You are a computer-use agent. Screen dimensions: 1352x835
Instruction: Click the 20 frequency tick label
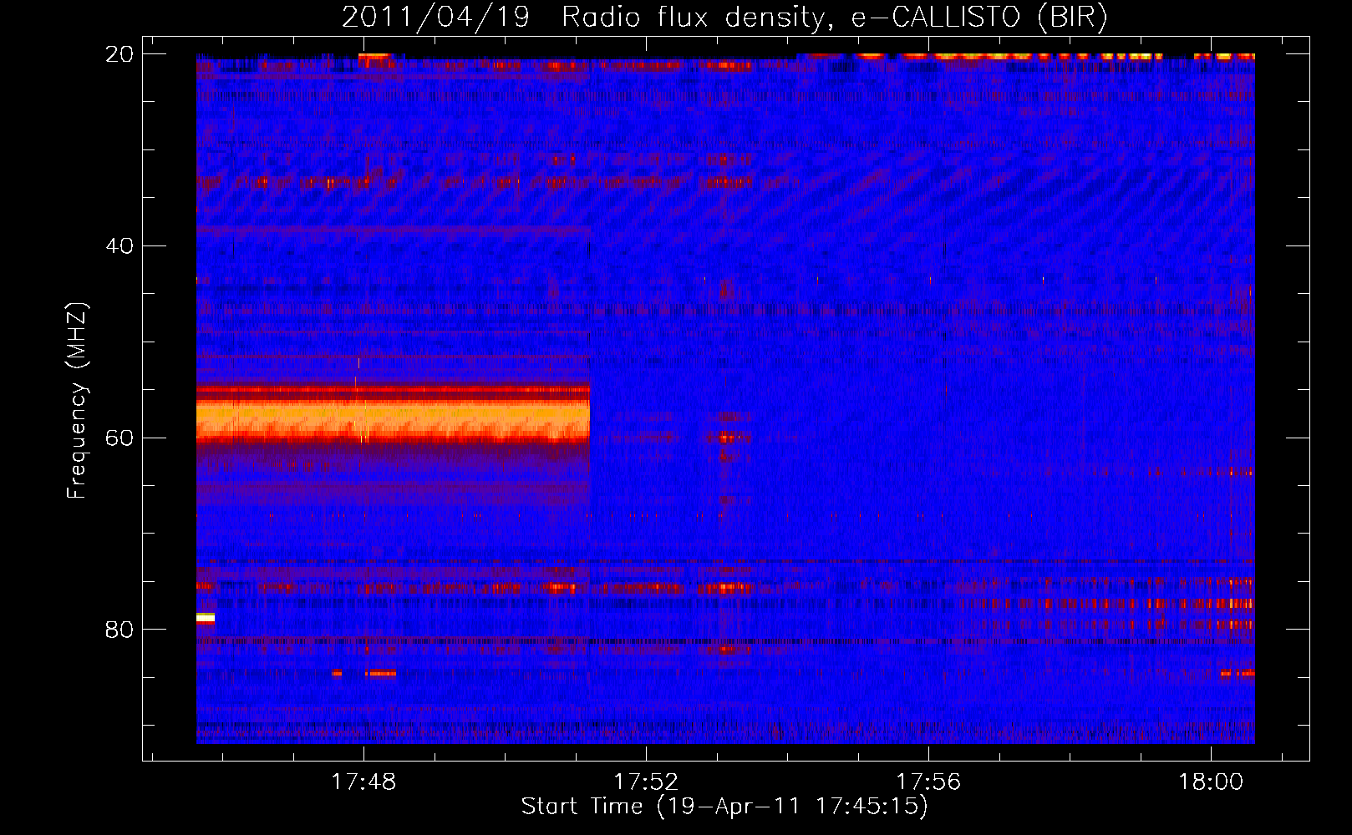point(119,54)
